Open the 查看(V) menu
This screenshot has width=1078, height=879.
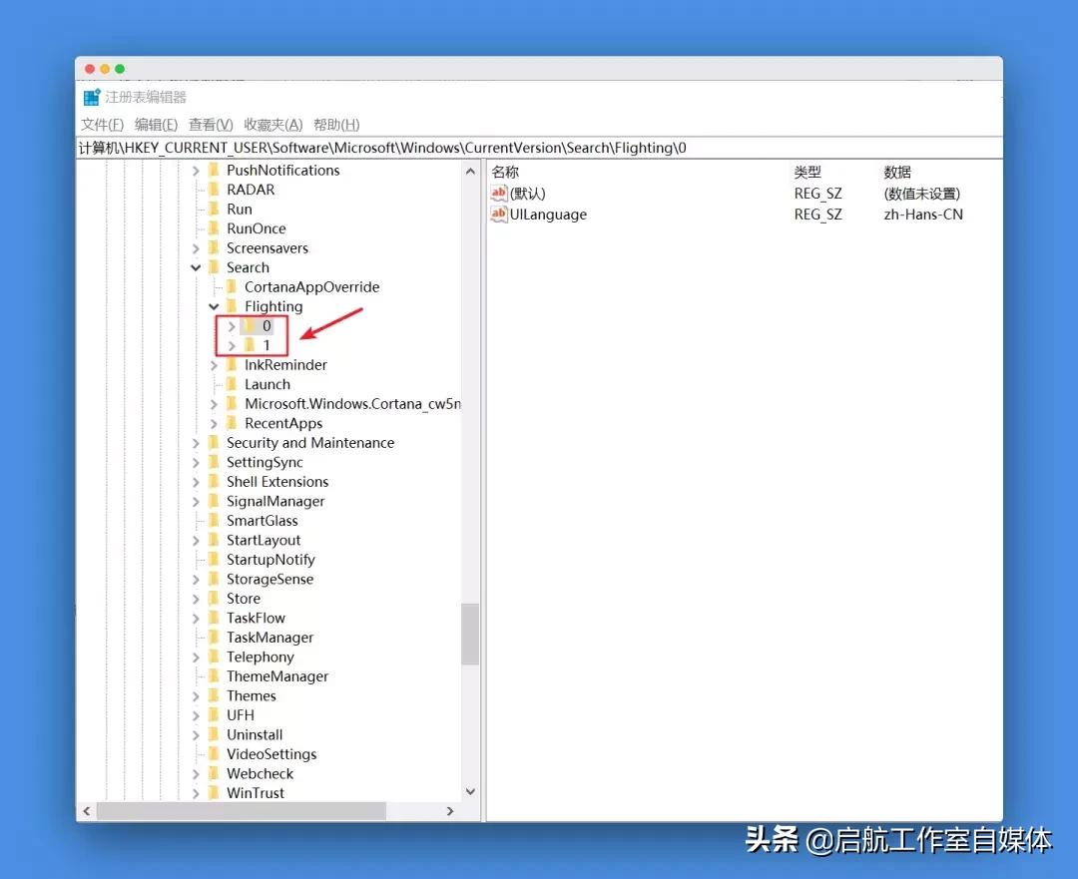coord(209,124)
